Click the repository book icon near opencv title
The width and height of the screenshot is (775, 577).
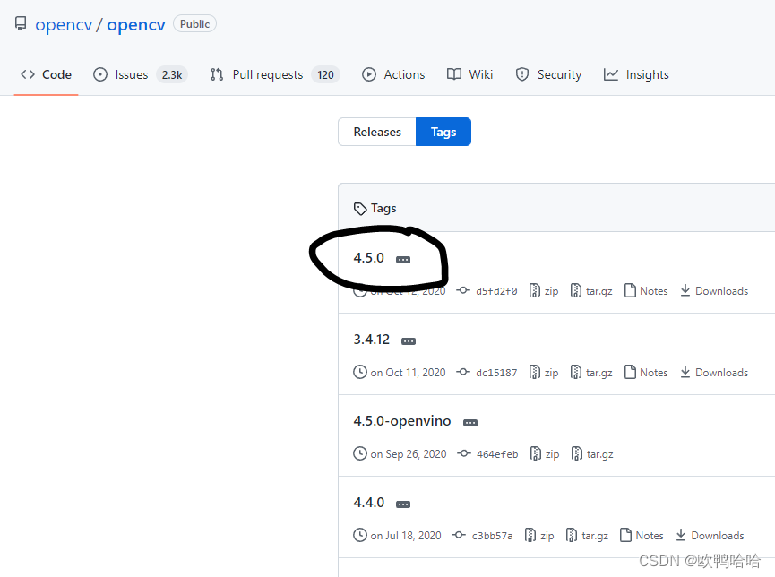point(20,23)
